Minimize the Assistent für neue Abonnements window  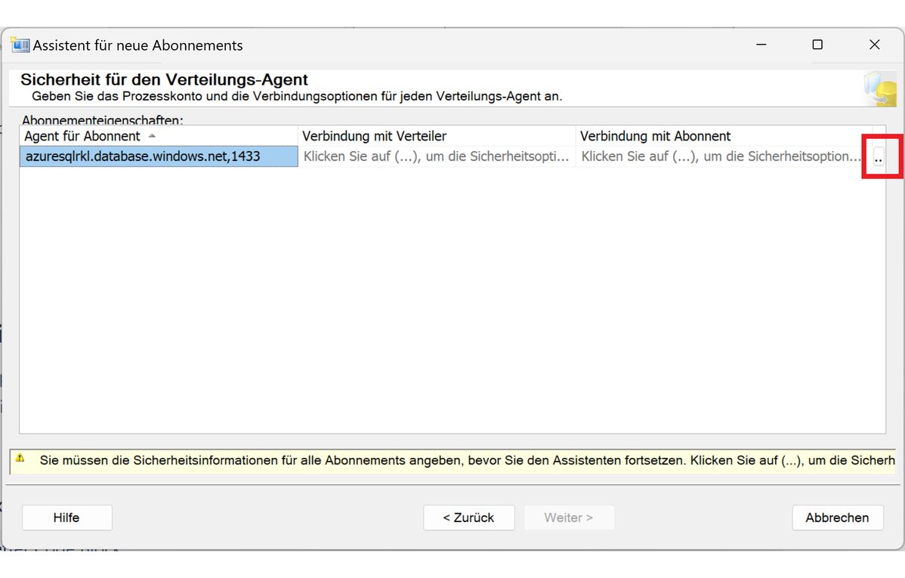[x=761, y=45]
